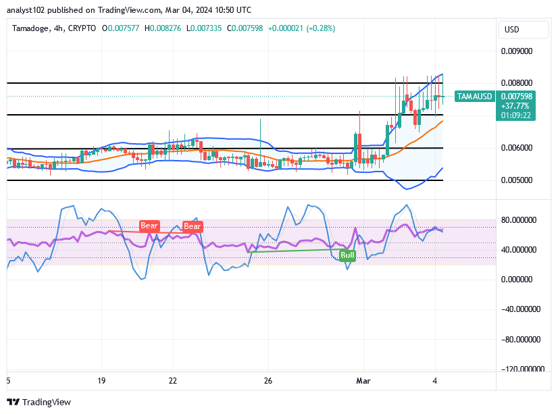The image size is (558, 414).
Task: Click the Mar label on time axis
Action: [363, 380]
